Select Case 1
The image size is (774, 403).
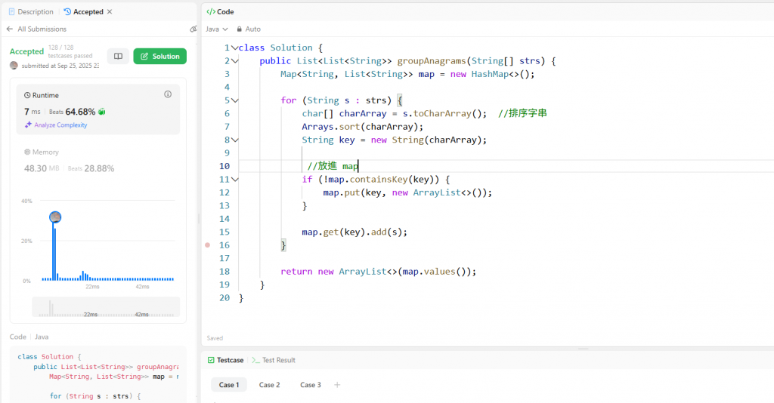pos(228,385)
